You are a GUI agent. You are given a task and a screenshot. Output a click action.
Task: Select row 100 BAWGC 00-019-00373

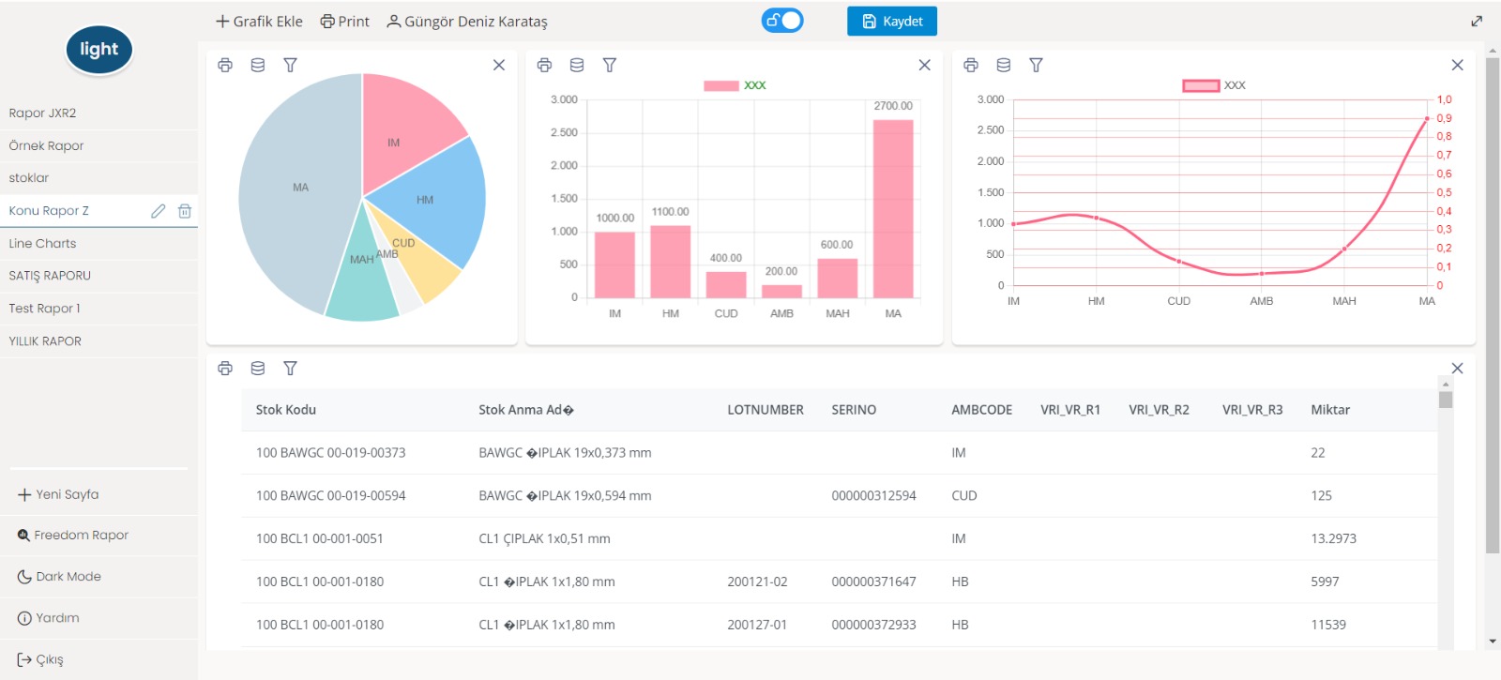pos(839,453)
